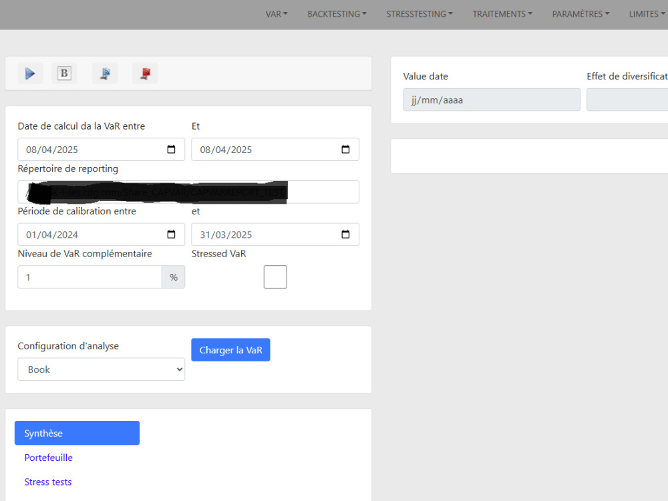
Task: Click the Niveau de VaR complémentaire field
Action: click(90, 277)
